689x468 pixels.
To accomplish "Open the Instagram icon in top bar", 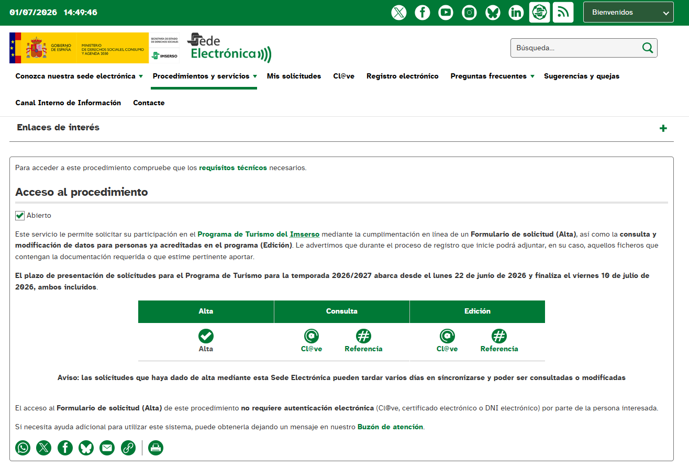I will 470,13.
